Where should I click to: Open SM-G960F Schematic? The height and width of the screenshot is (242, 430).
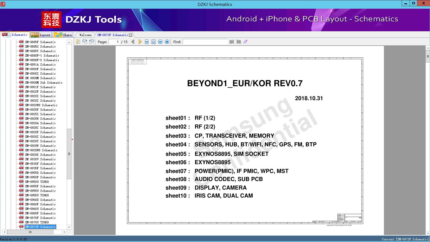(40, 204)
